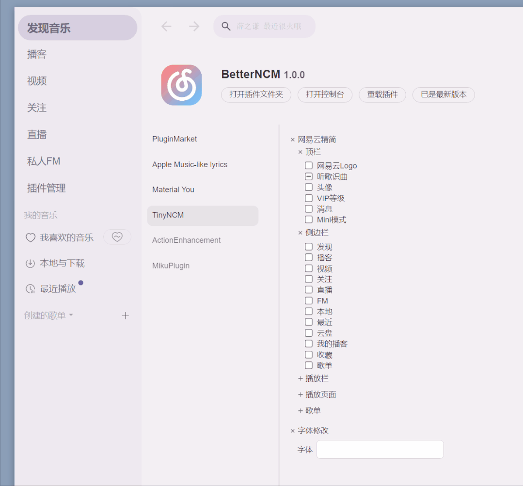This screenshot has width=523, height=486.
Task: Open 最近播放 page
Action: [58, 289]
